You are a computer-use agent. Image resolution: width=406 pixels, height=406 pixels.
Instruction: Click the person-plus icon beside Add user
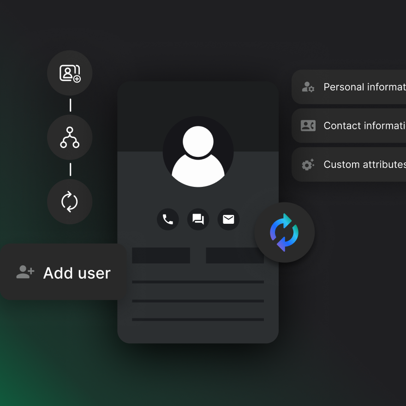click(x=25, y=272)
